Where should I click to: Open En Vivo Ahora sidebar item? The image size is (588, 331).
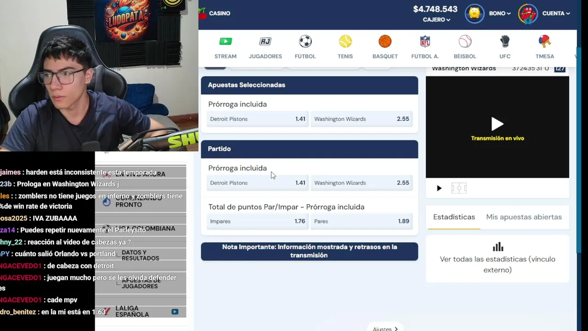point(140,174)
